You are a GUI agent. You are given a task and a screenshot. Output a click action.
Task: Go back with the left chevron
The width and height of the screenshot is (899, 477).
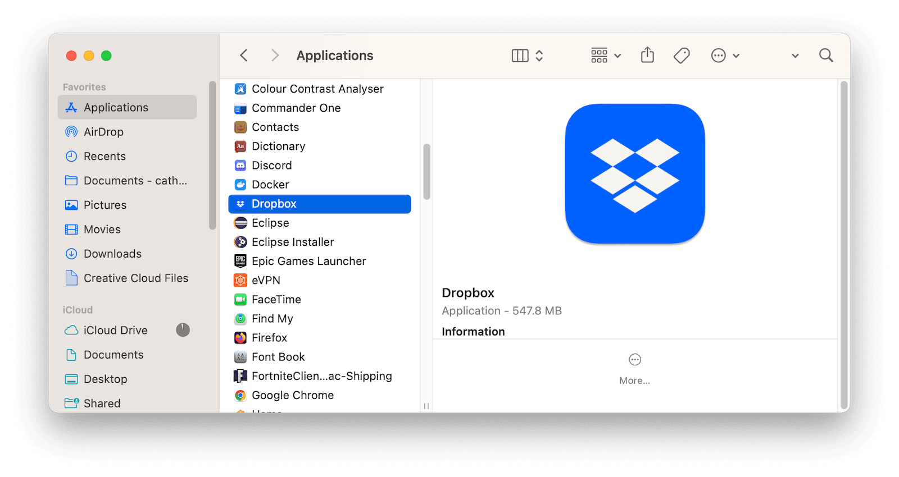244,56
